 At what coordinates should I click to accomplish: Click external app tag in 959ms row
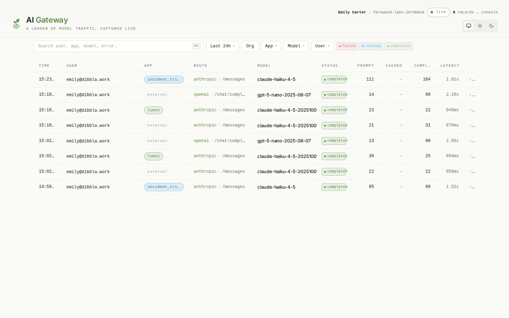(x=157, y=172)
